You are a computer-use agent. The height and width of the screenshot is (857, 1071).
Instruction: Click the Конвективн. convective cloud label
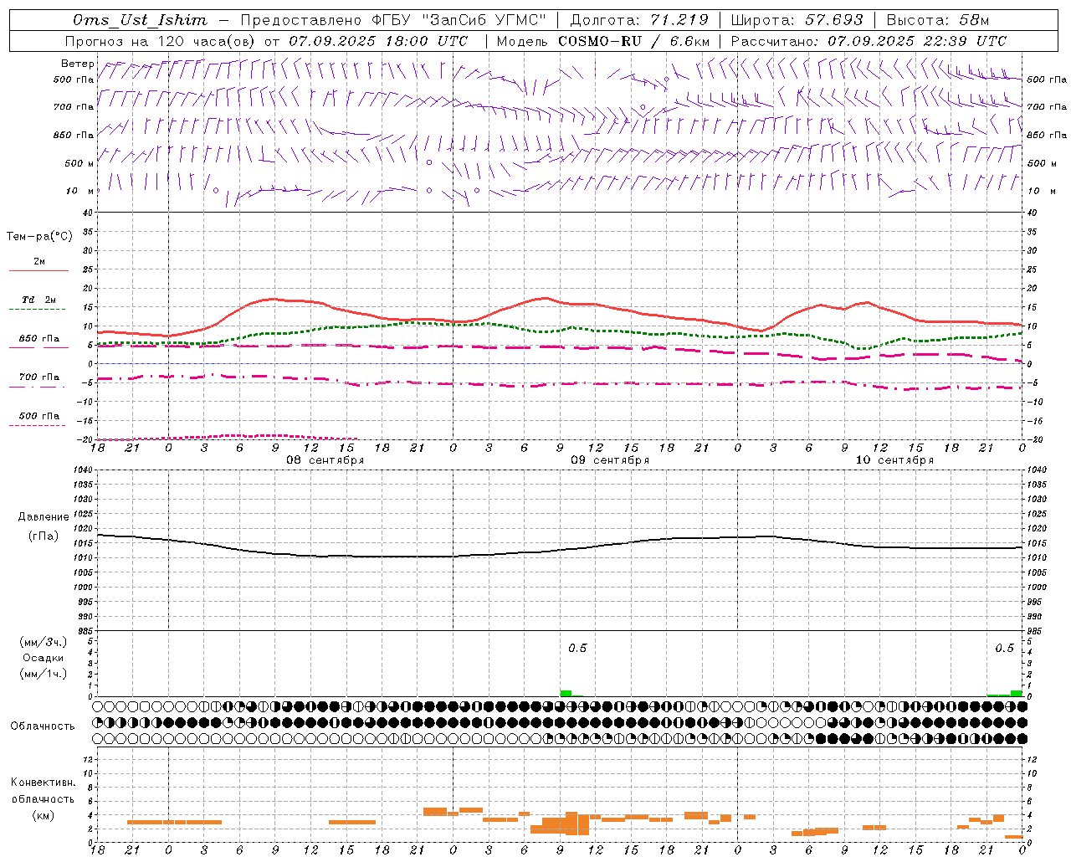pyautogui.click(x=43, y=783)
